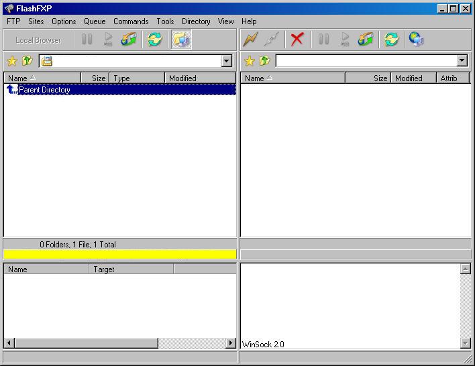Refresh the local browser pane
The image size is (475, 366).
[x=155, y=40]
